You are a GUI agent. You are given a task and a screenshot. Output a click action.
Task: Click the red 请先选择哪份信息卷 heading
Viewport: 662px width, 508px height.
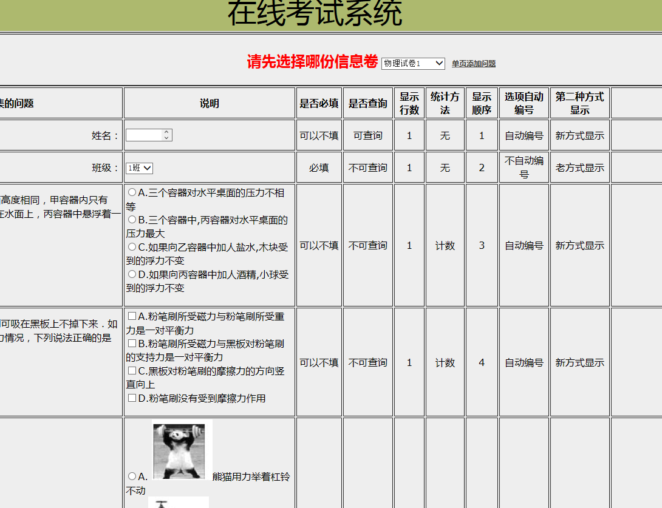pyautogui.click(x=312, y=61)
